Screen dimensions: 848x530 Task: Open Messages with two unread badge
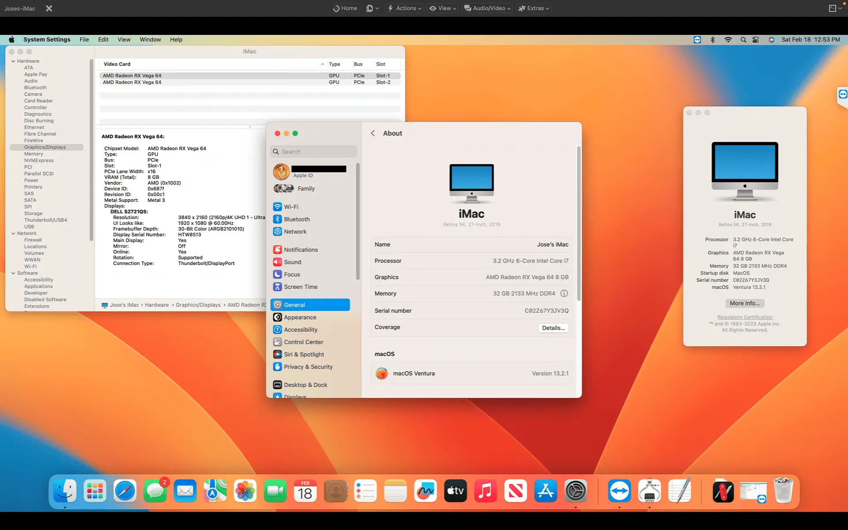[x=155, y=491]
